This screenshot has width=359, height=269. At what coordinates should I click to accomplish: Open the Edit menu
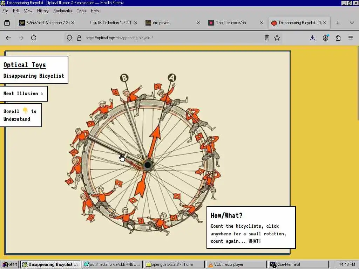coord(16,11)
